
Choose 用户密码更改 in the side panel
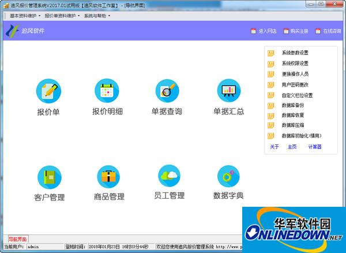295,85
